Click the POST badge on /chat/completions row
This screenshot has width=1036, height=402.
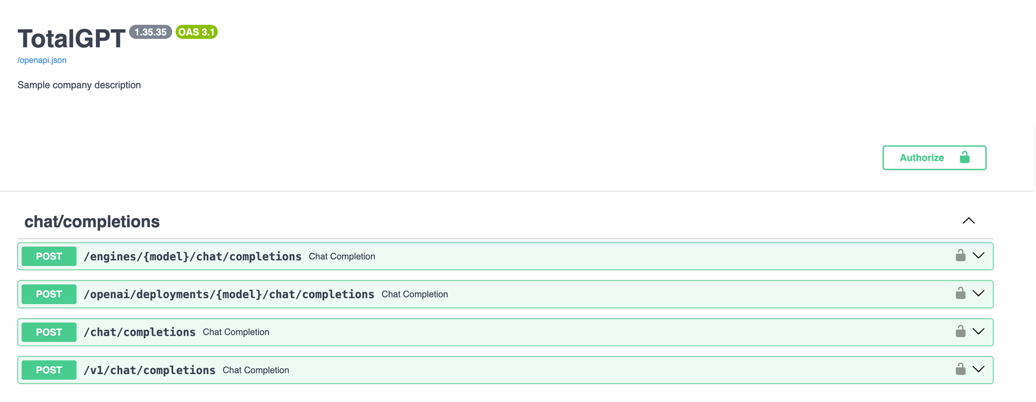49,332
